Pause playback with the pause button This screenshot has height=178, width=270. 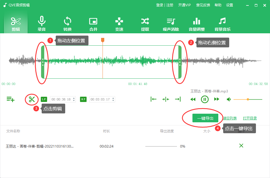tap(205, 99)
